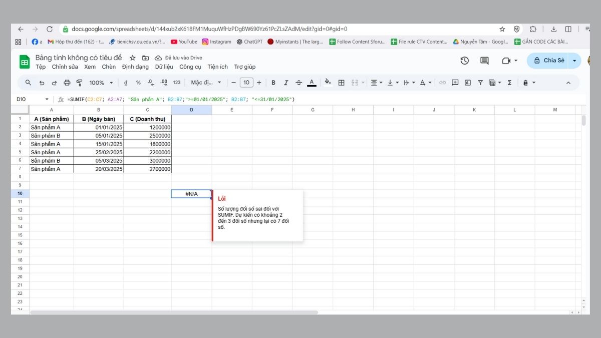Click the font size field
This screenshot has height=338, width=601.
click(x=246, y=83)
